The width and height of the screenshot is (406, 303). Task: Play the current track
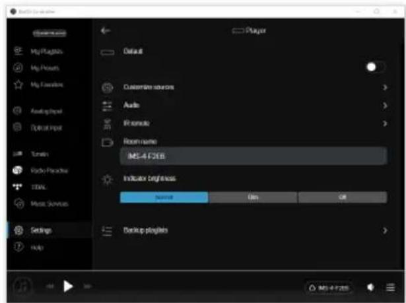pos(68,286)
